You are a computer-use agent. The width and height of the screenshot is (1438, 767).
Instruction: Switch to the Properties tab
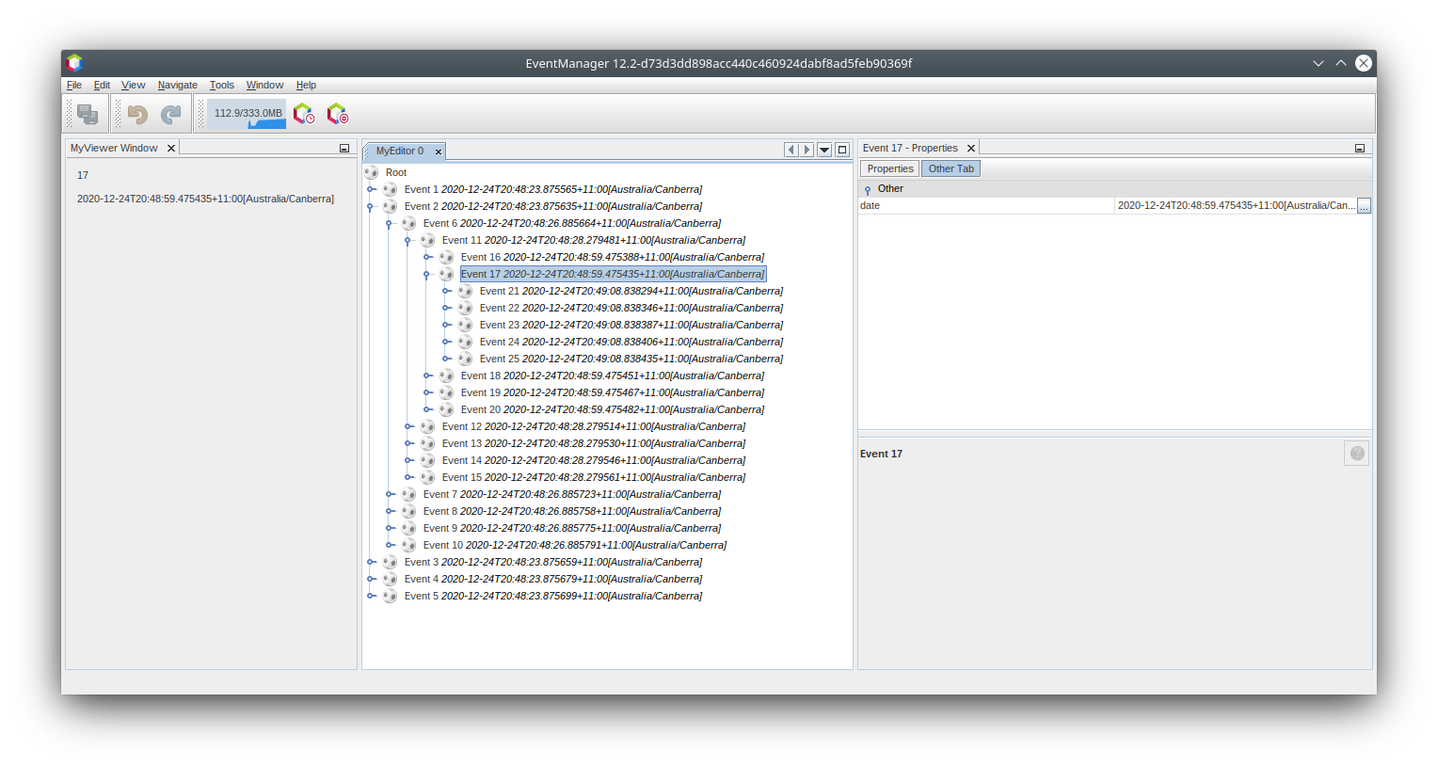[889, 168]
